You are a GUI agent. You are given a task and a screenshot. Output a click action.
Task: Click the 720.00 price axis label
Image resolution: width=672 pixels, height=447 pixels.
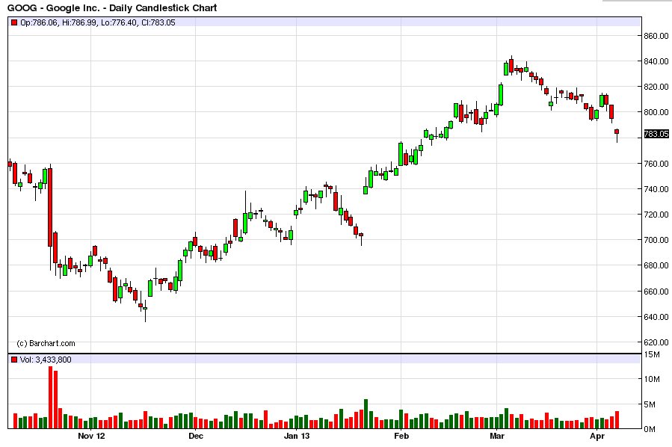coord(656,215)
